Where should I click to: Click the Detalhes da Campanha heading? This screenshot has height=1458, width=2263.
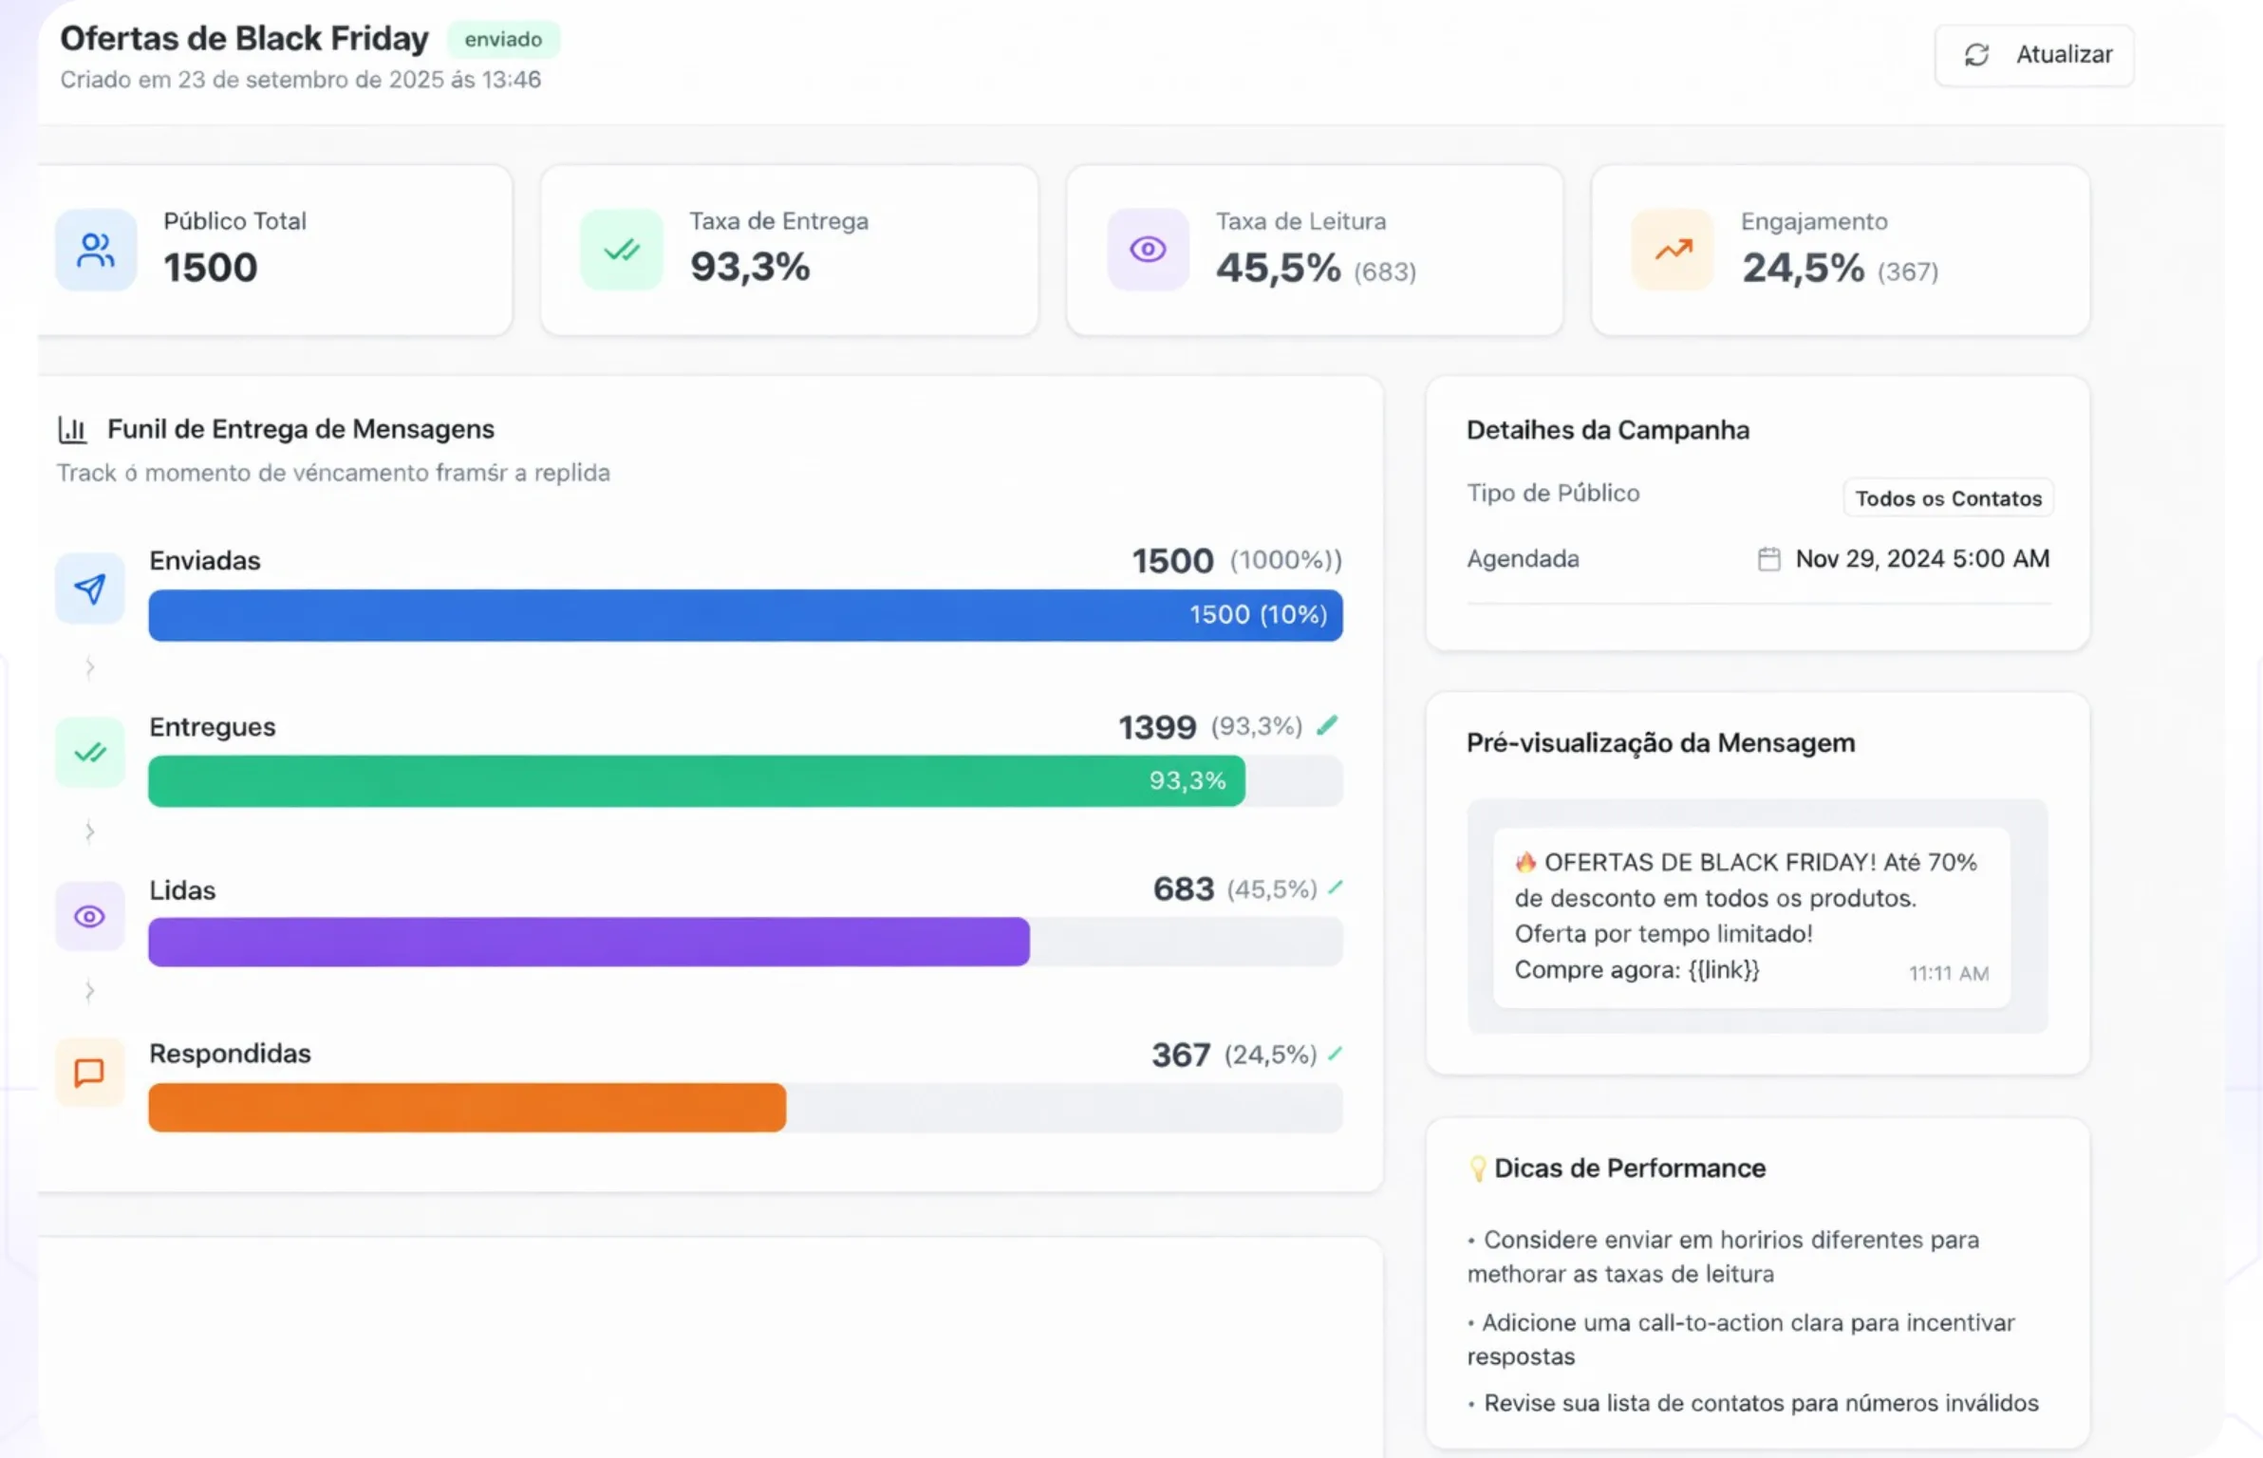[x=1608, y=430]
